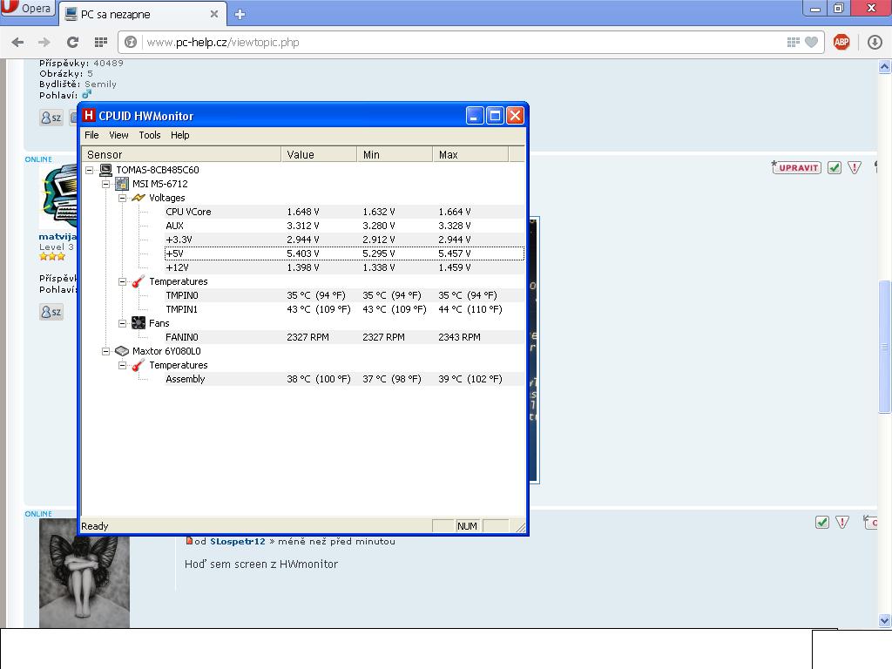892x669 pixels.
Task: Open the Tools menu in HWMonitor
Action: tap(150, 135)
